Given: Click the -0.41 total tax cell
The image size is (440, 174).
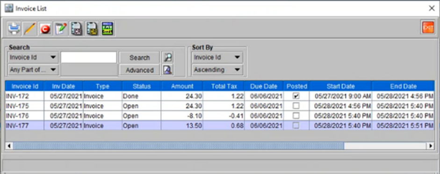Looking at the screenshot, I should [224, 116].
